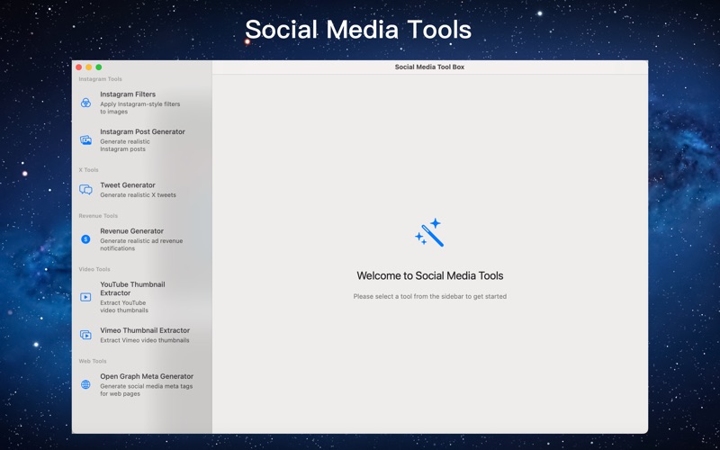Click the magic wand welcome icon
This screenshot has width=720, height=450.
[x=429, y=232]
